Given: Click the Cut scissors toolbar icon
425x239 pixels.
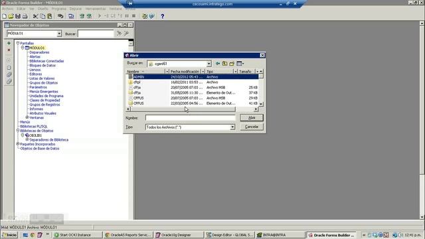Looking at the screenshot, I should coord(35,16).
